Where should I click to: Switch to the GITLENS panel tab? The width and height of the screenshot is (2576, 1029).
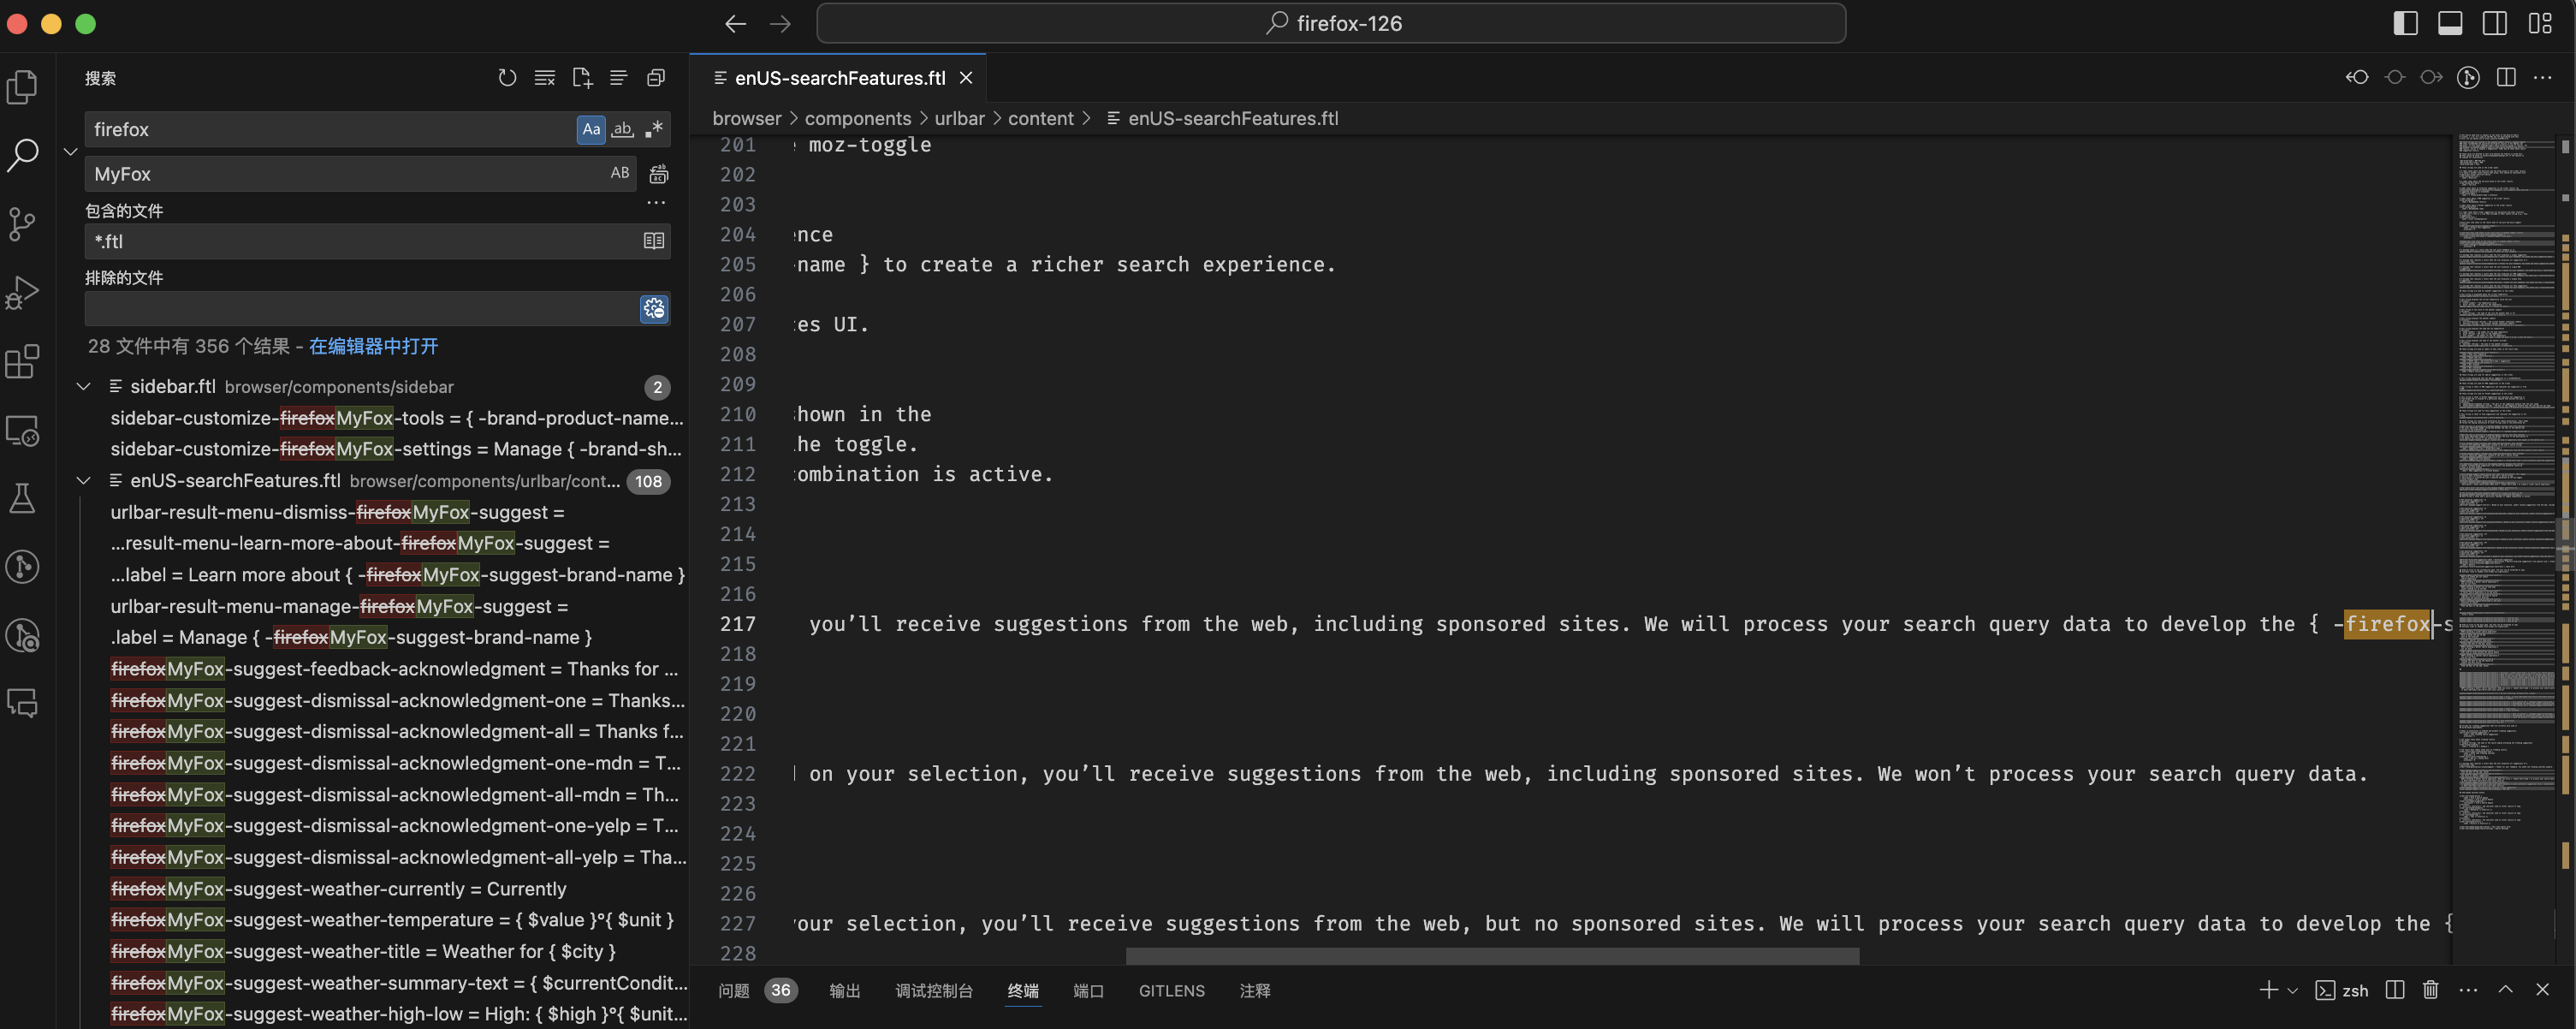[x=1171, y=990]
